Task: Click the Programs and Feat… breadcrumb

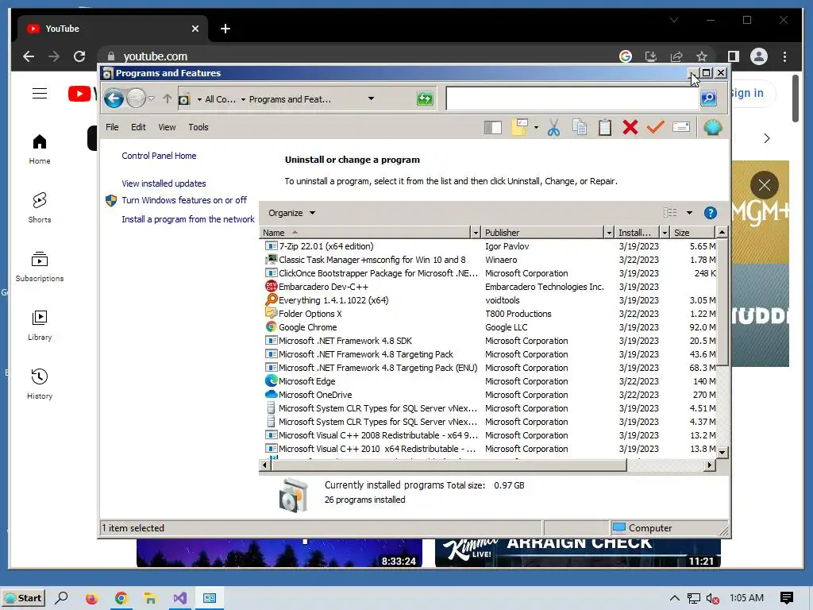Action: click(x=290, y=99)
